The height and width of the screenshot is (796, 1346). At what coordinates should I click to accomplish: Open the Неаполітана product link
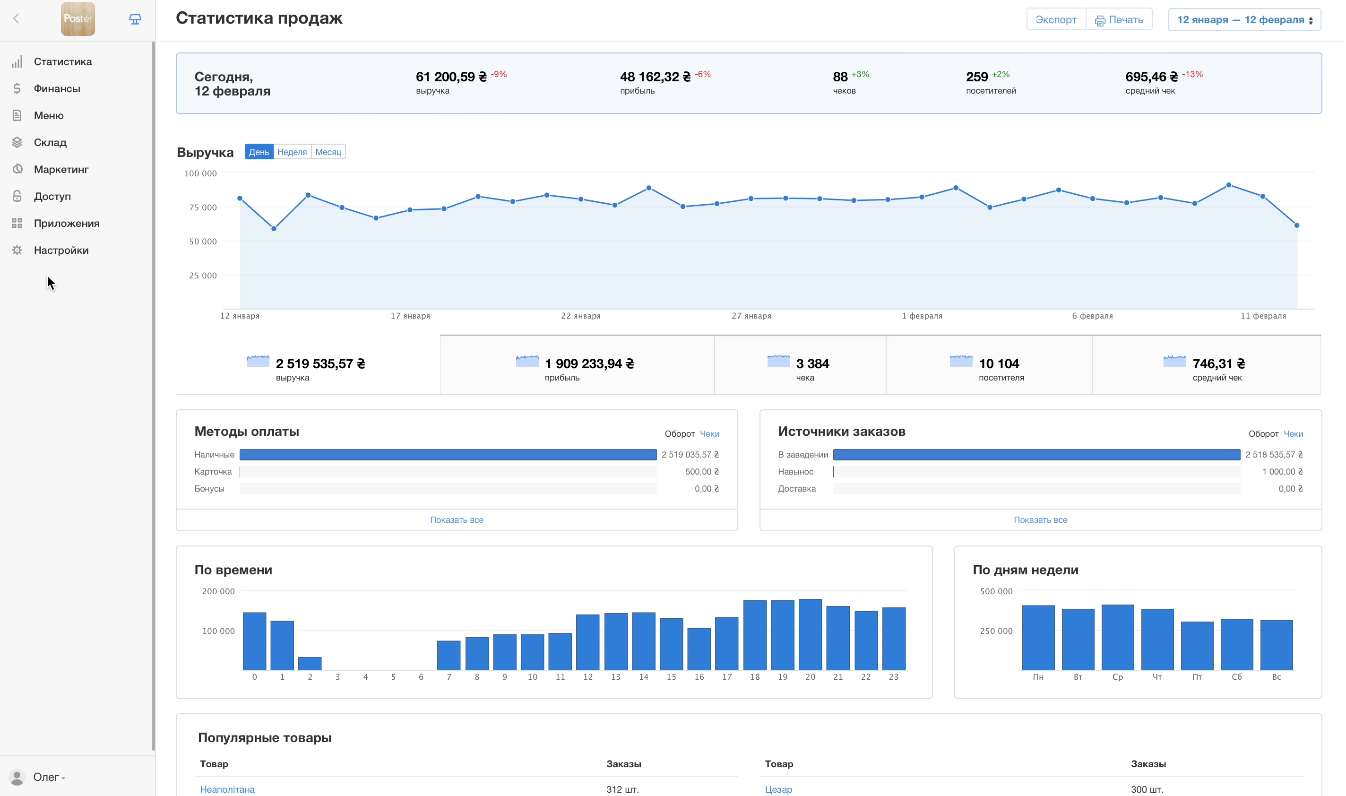(227, 789)
